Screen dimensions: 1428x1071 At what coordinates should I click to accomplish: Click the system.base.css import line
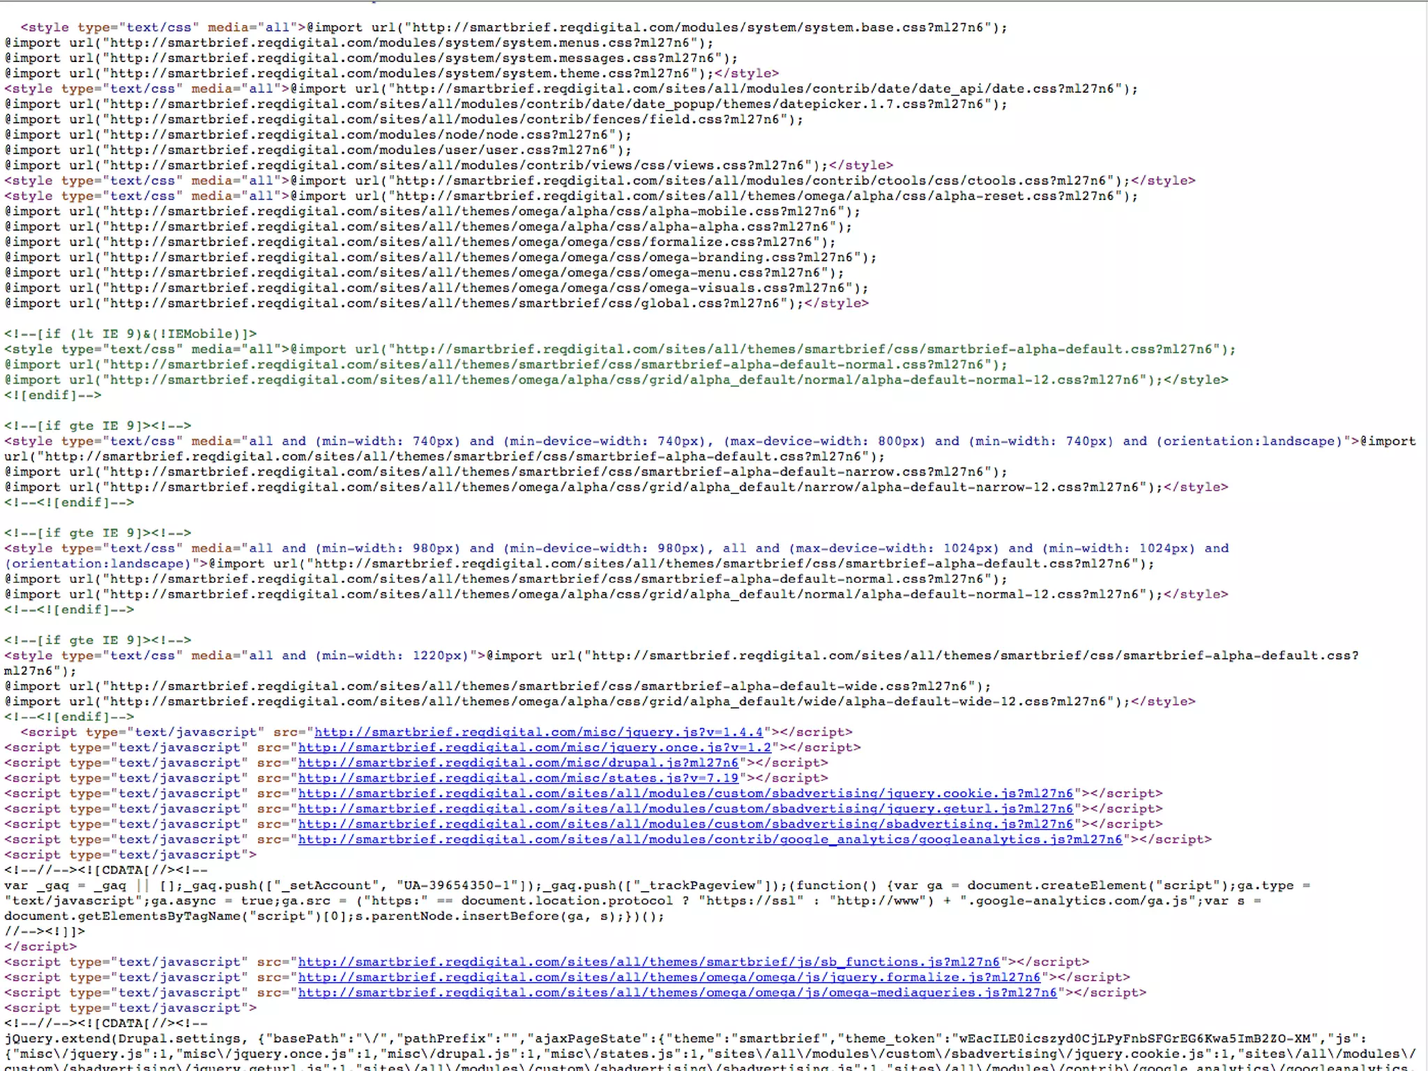click(514, 28)
